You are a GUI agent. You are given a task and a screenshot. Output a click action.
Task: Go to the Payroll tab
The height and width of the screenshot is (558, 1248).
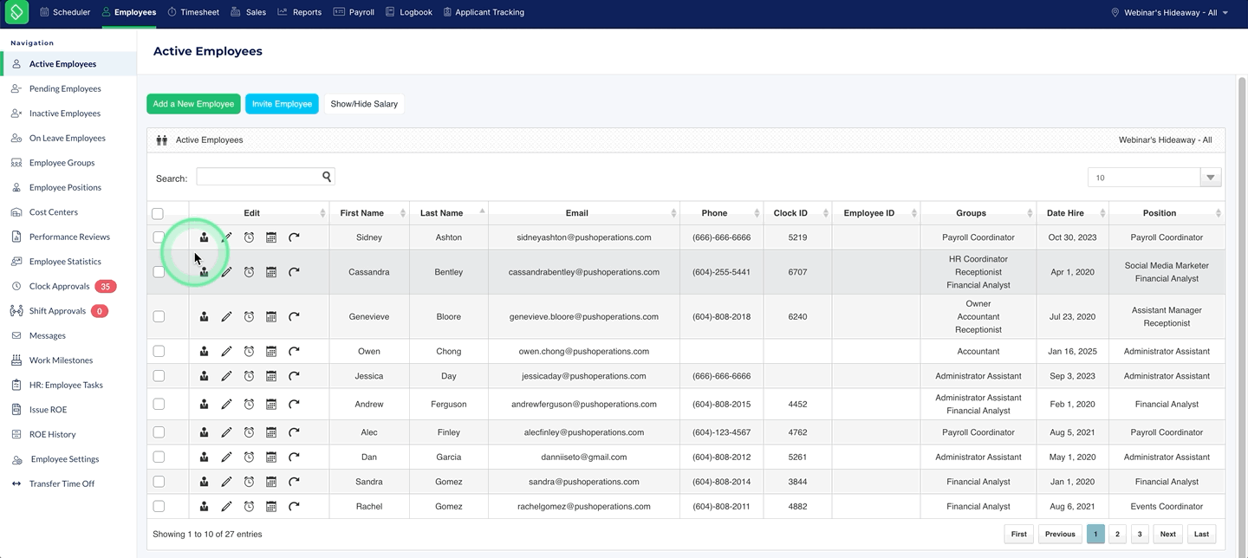[x=354, y=13]
